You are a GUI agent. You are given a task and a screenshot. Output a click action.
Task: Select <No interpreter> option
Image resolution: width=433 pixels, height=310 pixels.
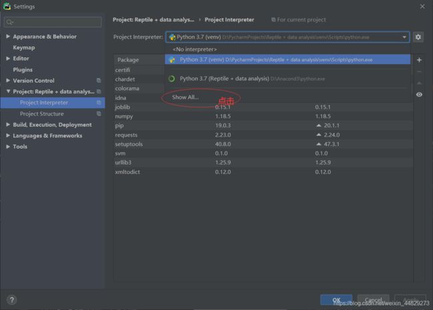[287, 49]
